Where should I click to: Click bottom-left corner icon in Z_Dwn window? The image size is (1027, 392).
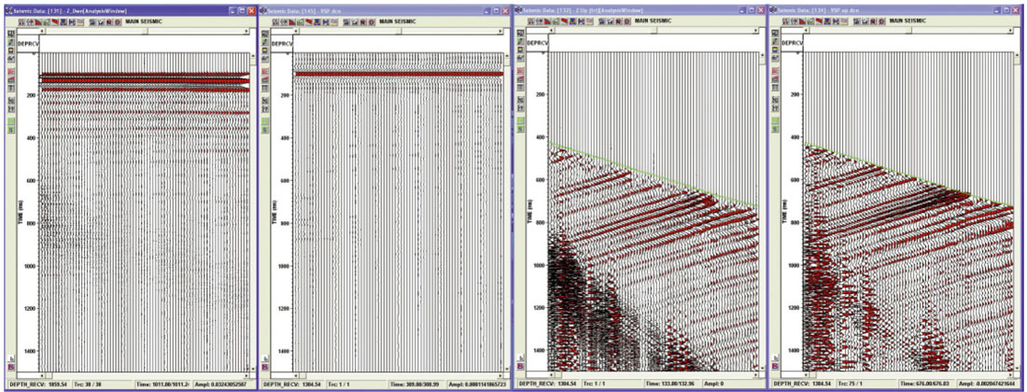pyautogui.click(x=9, y=369)
